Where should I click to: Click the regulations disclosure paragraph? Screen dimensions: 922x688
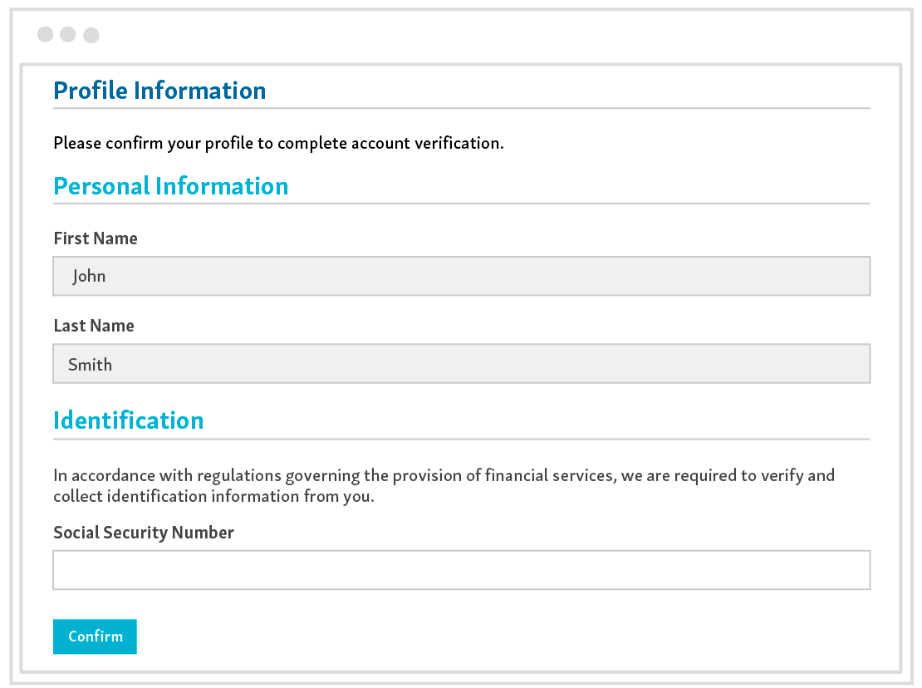444,484
